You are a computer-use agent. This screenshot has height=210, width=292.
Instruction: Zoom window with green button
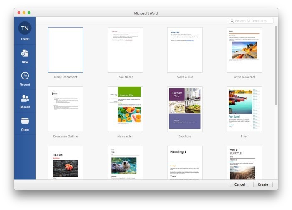coord(29,13)
